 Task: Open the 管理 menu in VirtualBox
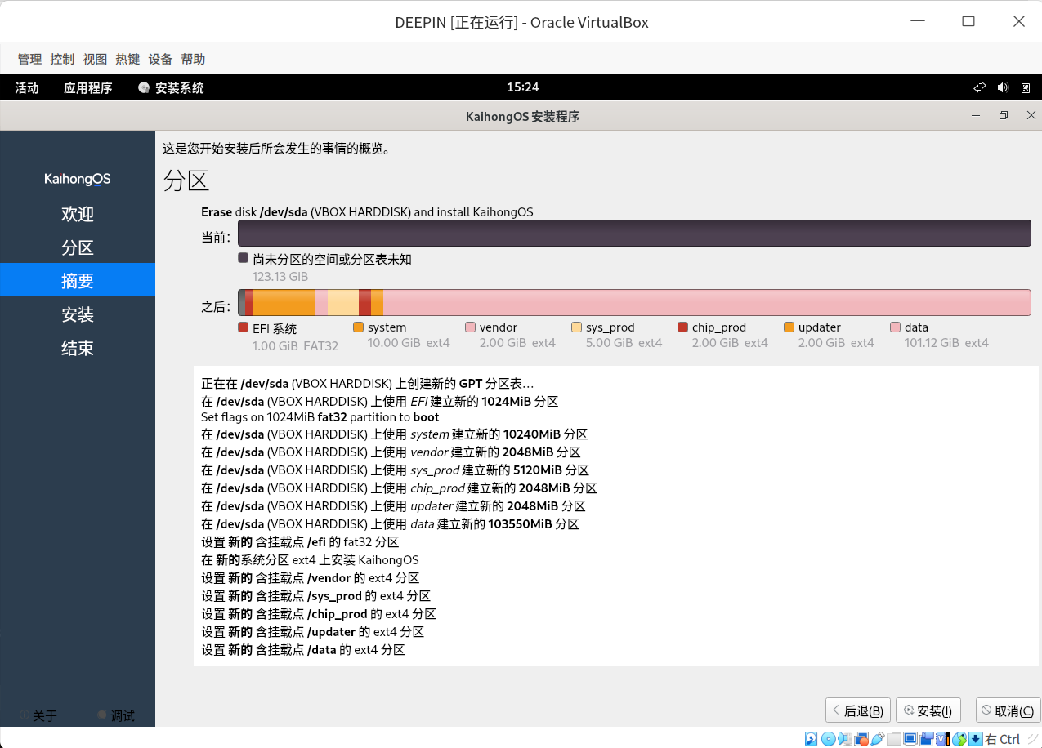(29, 59)
